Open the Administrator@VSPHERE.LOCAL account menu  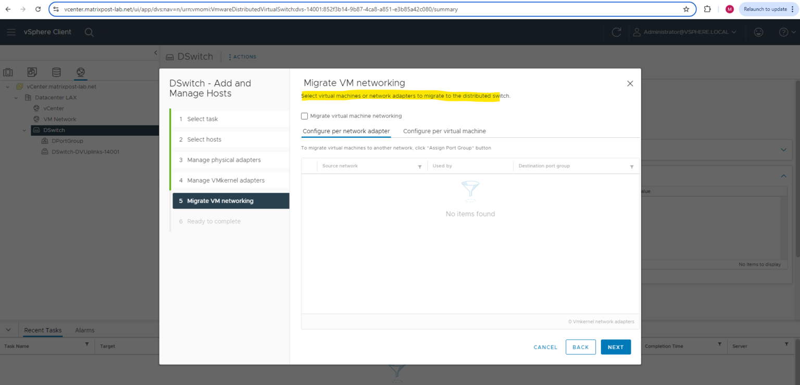684,32
